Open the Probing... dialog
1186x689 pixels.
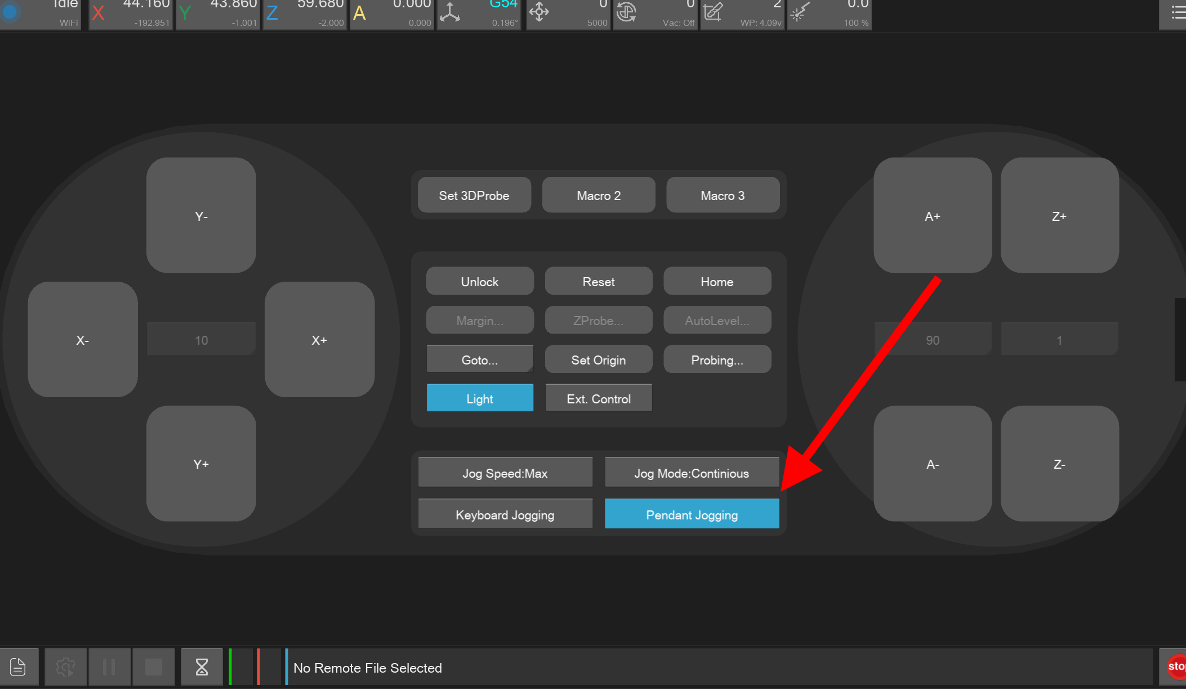pyautogui.click(x=717, y=359)
